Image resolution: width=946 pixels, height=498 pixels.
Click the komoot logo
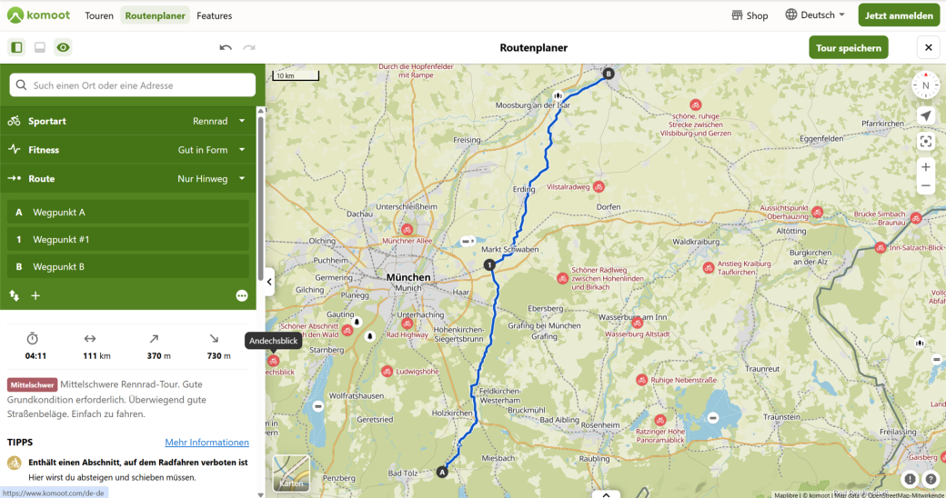coord(38,15)
